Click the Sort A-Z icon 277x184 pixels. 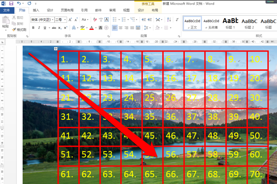(x=169, y=20)
